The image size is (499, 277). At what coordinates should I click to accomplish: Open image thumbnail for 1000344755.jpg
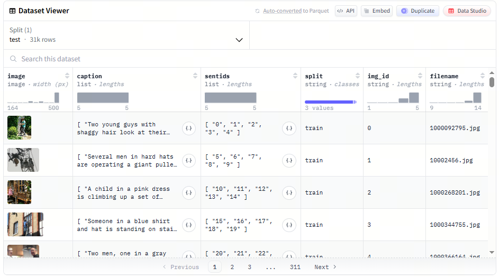click(25, 225)
